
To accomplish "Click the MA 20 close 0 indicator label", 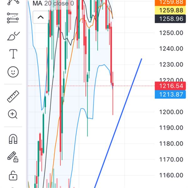I will tap(53, 3).
